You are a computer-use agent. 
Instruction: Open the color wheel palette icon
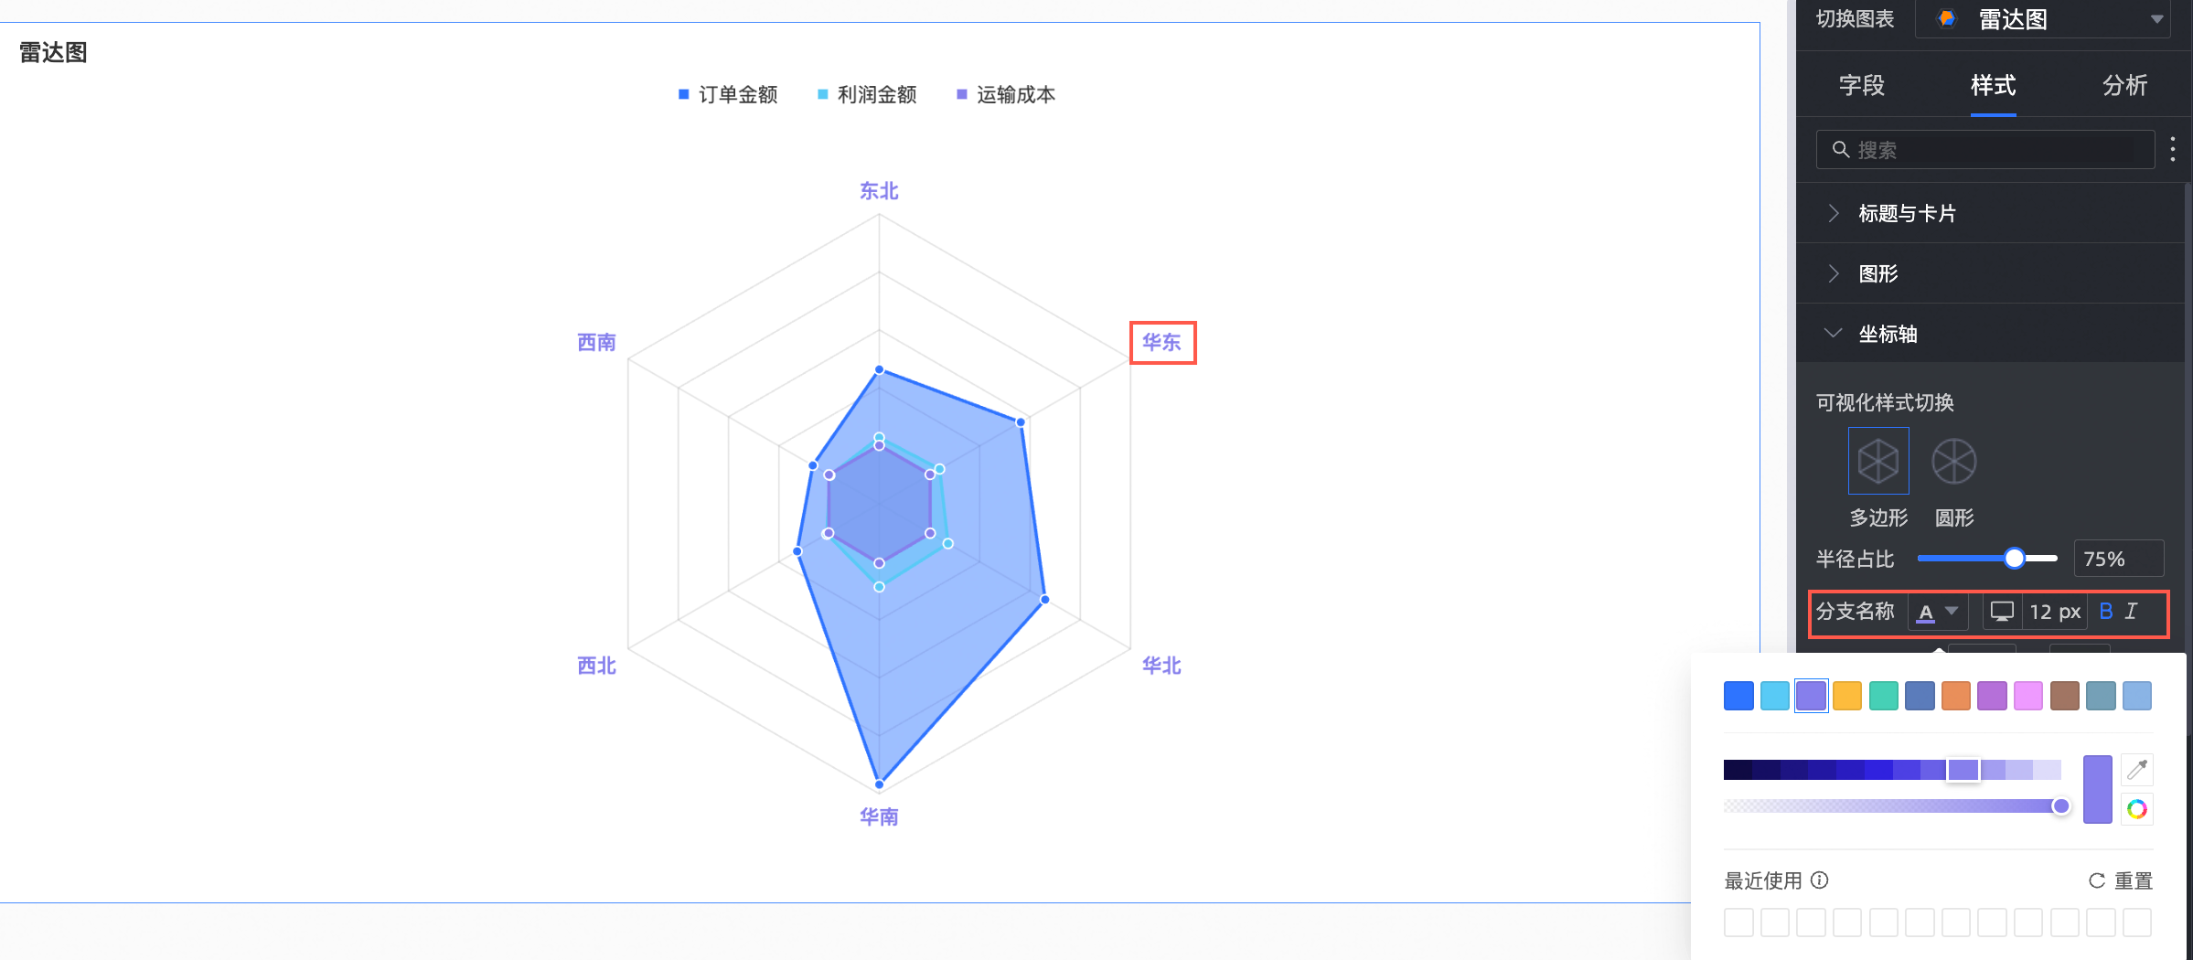(2137, 809)
